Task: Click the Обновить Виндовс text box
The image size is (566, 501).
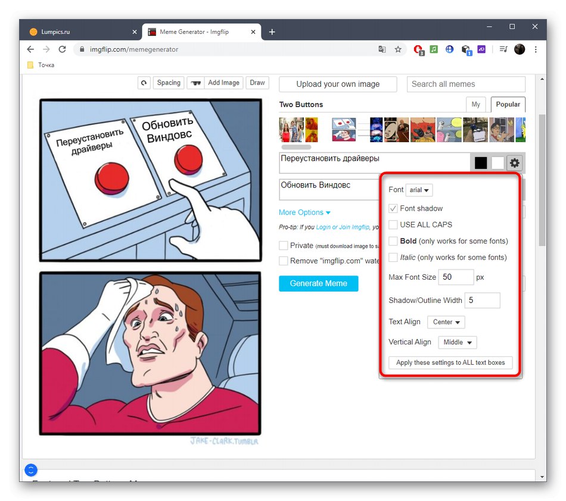Action: (329, 190)
